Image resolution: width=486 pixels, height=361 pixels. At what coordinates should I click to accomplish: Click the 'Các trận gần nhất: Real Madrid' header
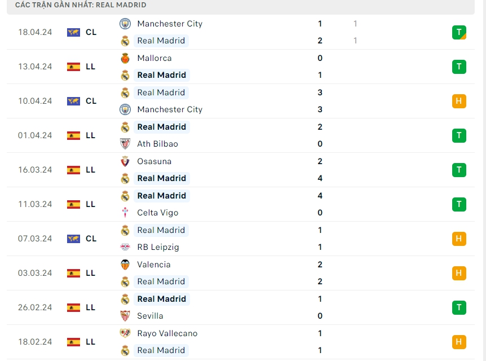pyautogui.click(x=81, y=5)
